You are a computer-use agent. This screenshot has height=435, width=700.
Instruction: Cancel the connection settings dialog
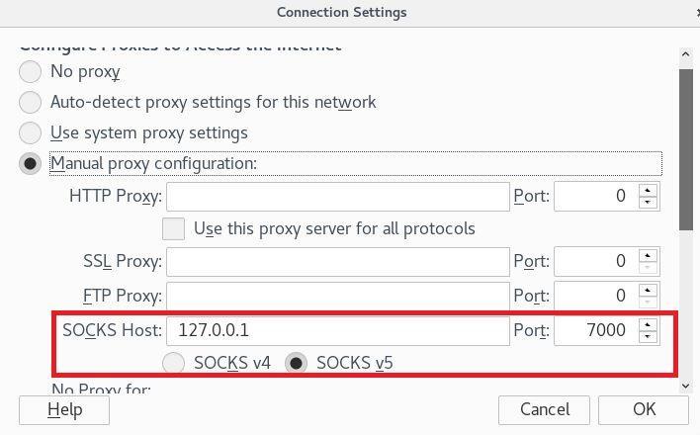click(x=544, y=409)
